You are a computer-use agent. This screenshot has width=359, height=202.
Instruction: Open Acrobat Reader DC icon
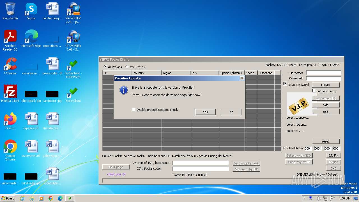pyautogui.click(x=10, y=40)
